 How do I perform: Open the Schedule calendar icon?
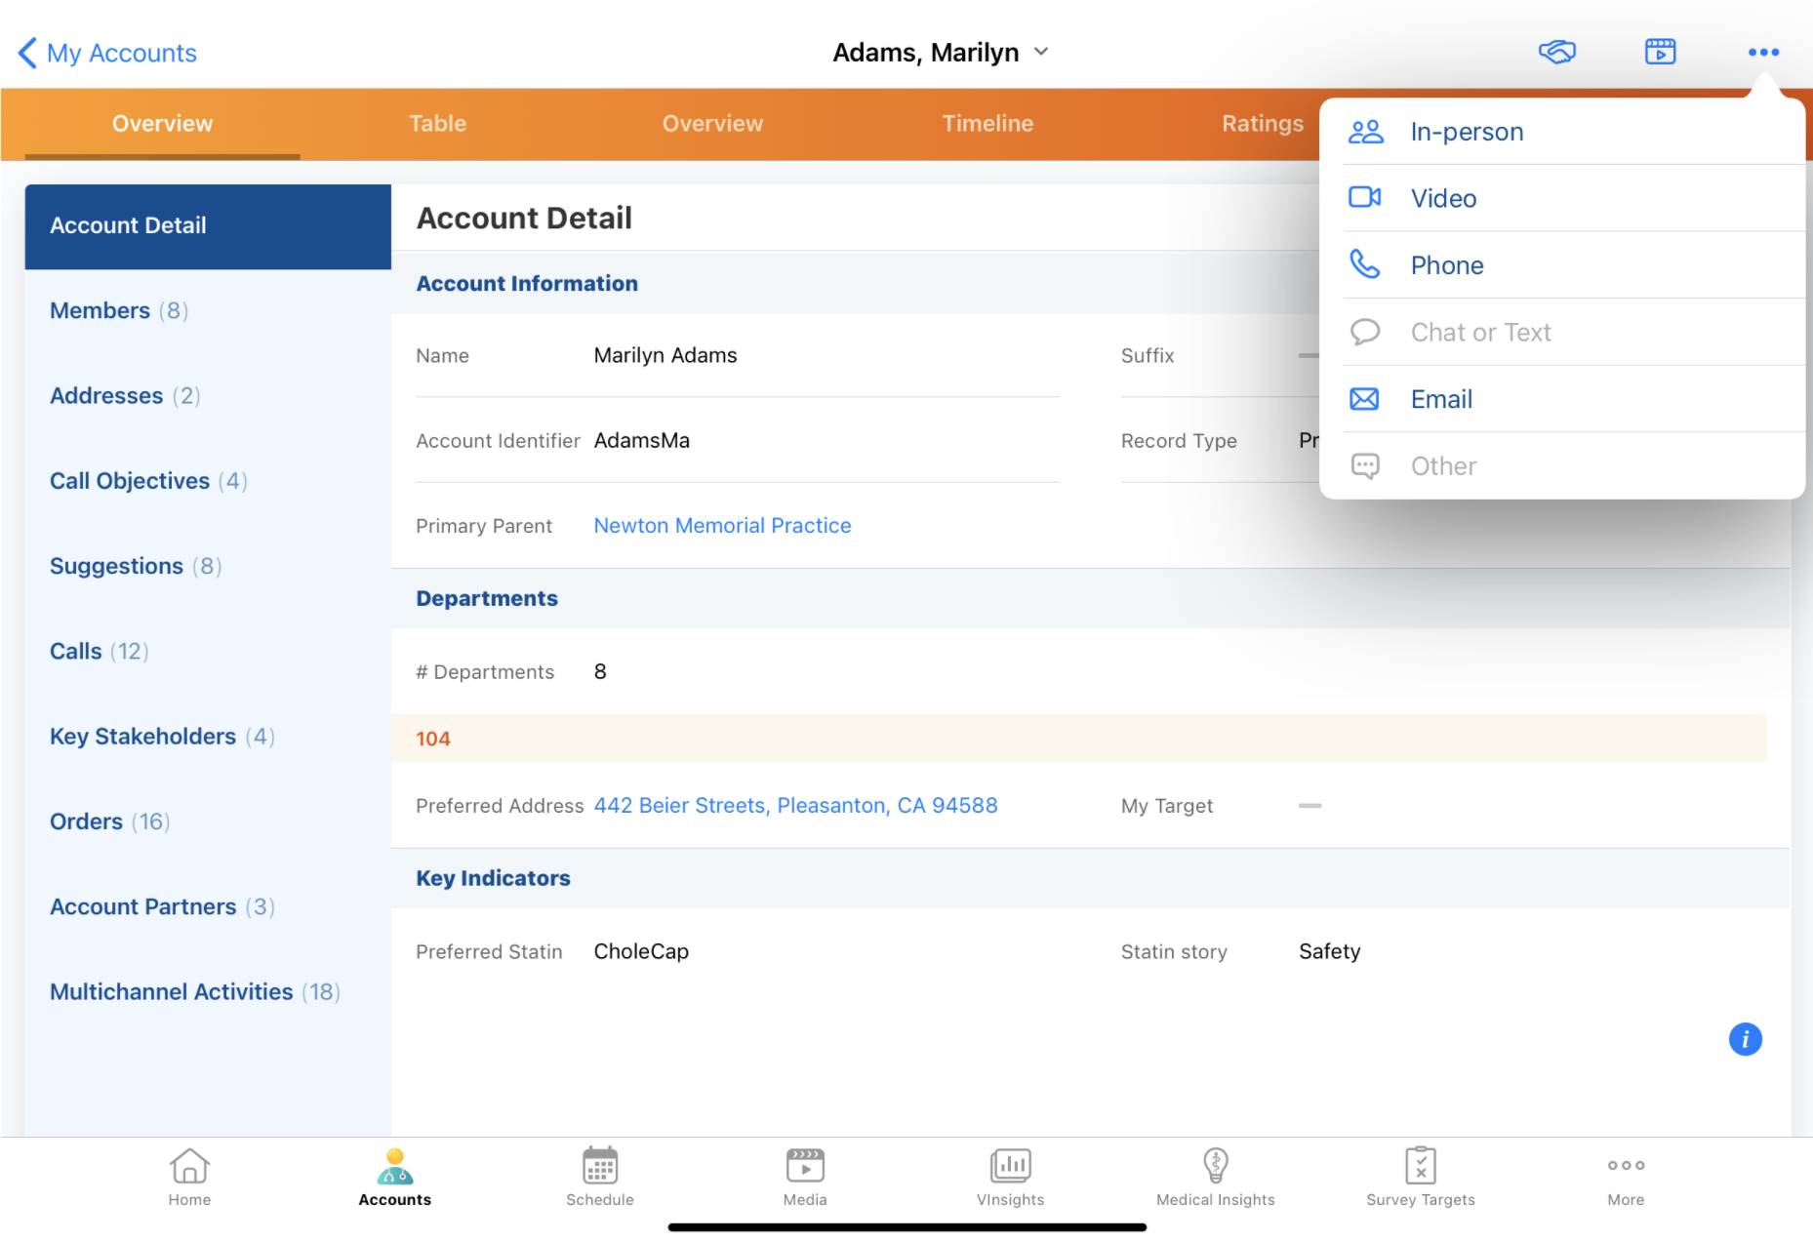tap(599, 1166)
